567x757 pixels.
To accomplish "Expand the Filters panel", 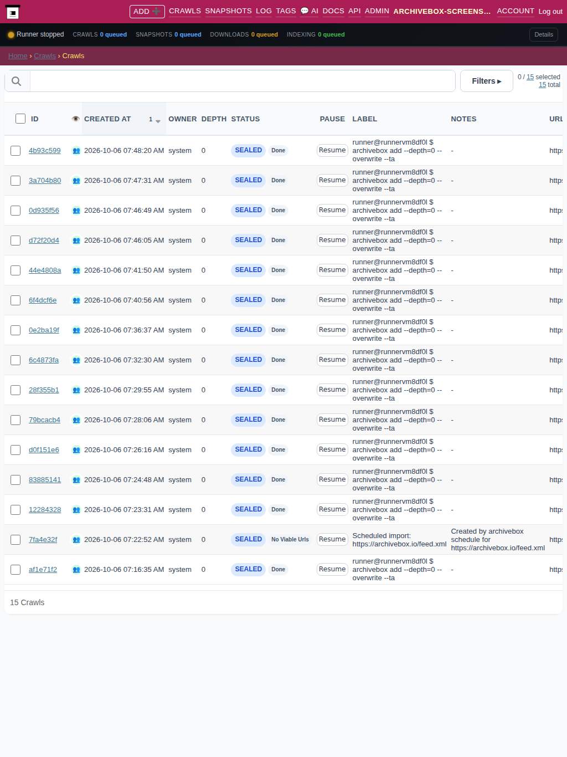I will click(487, 81).
